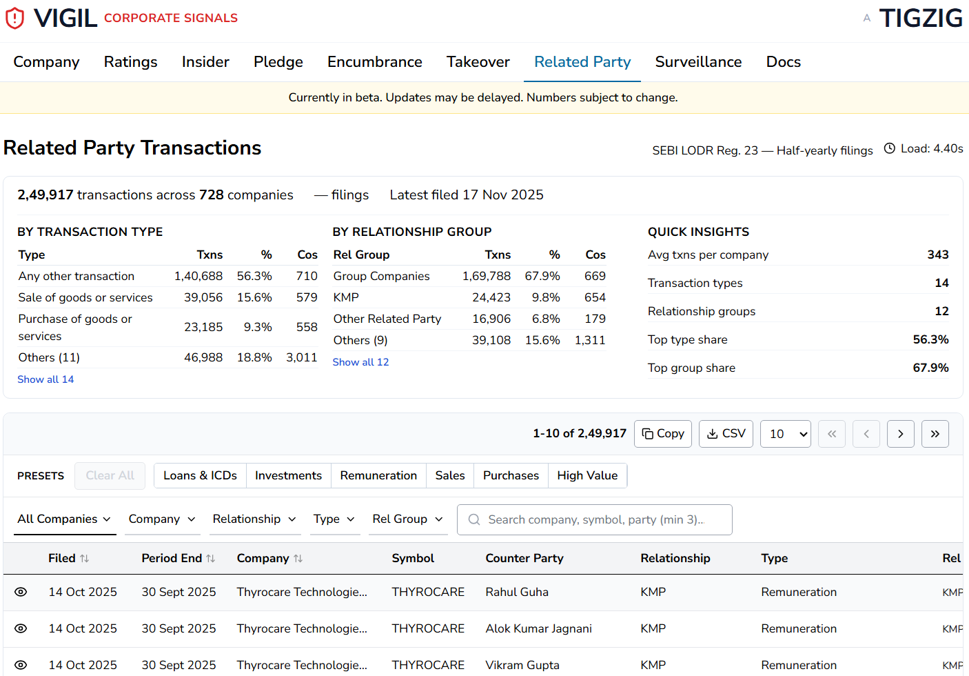Click the Relationship column header
Viewport: 969px width, 676px height.
point(675,559)
